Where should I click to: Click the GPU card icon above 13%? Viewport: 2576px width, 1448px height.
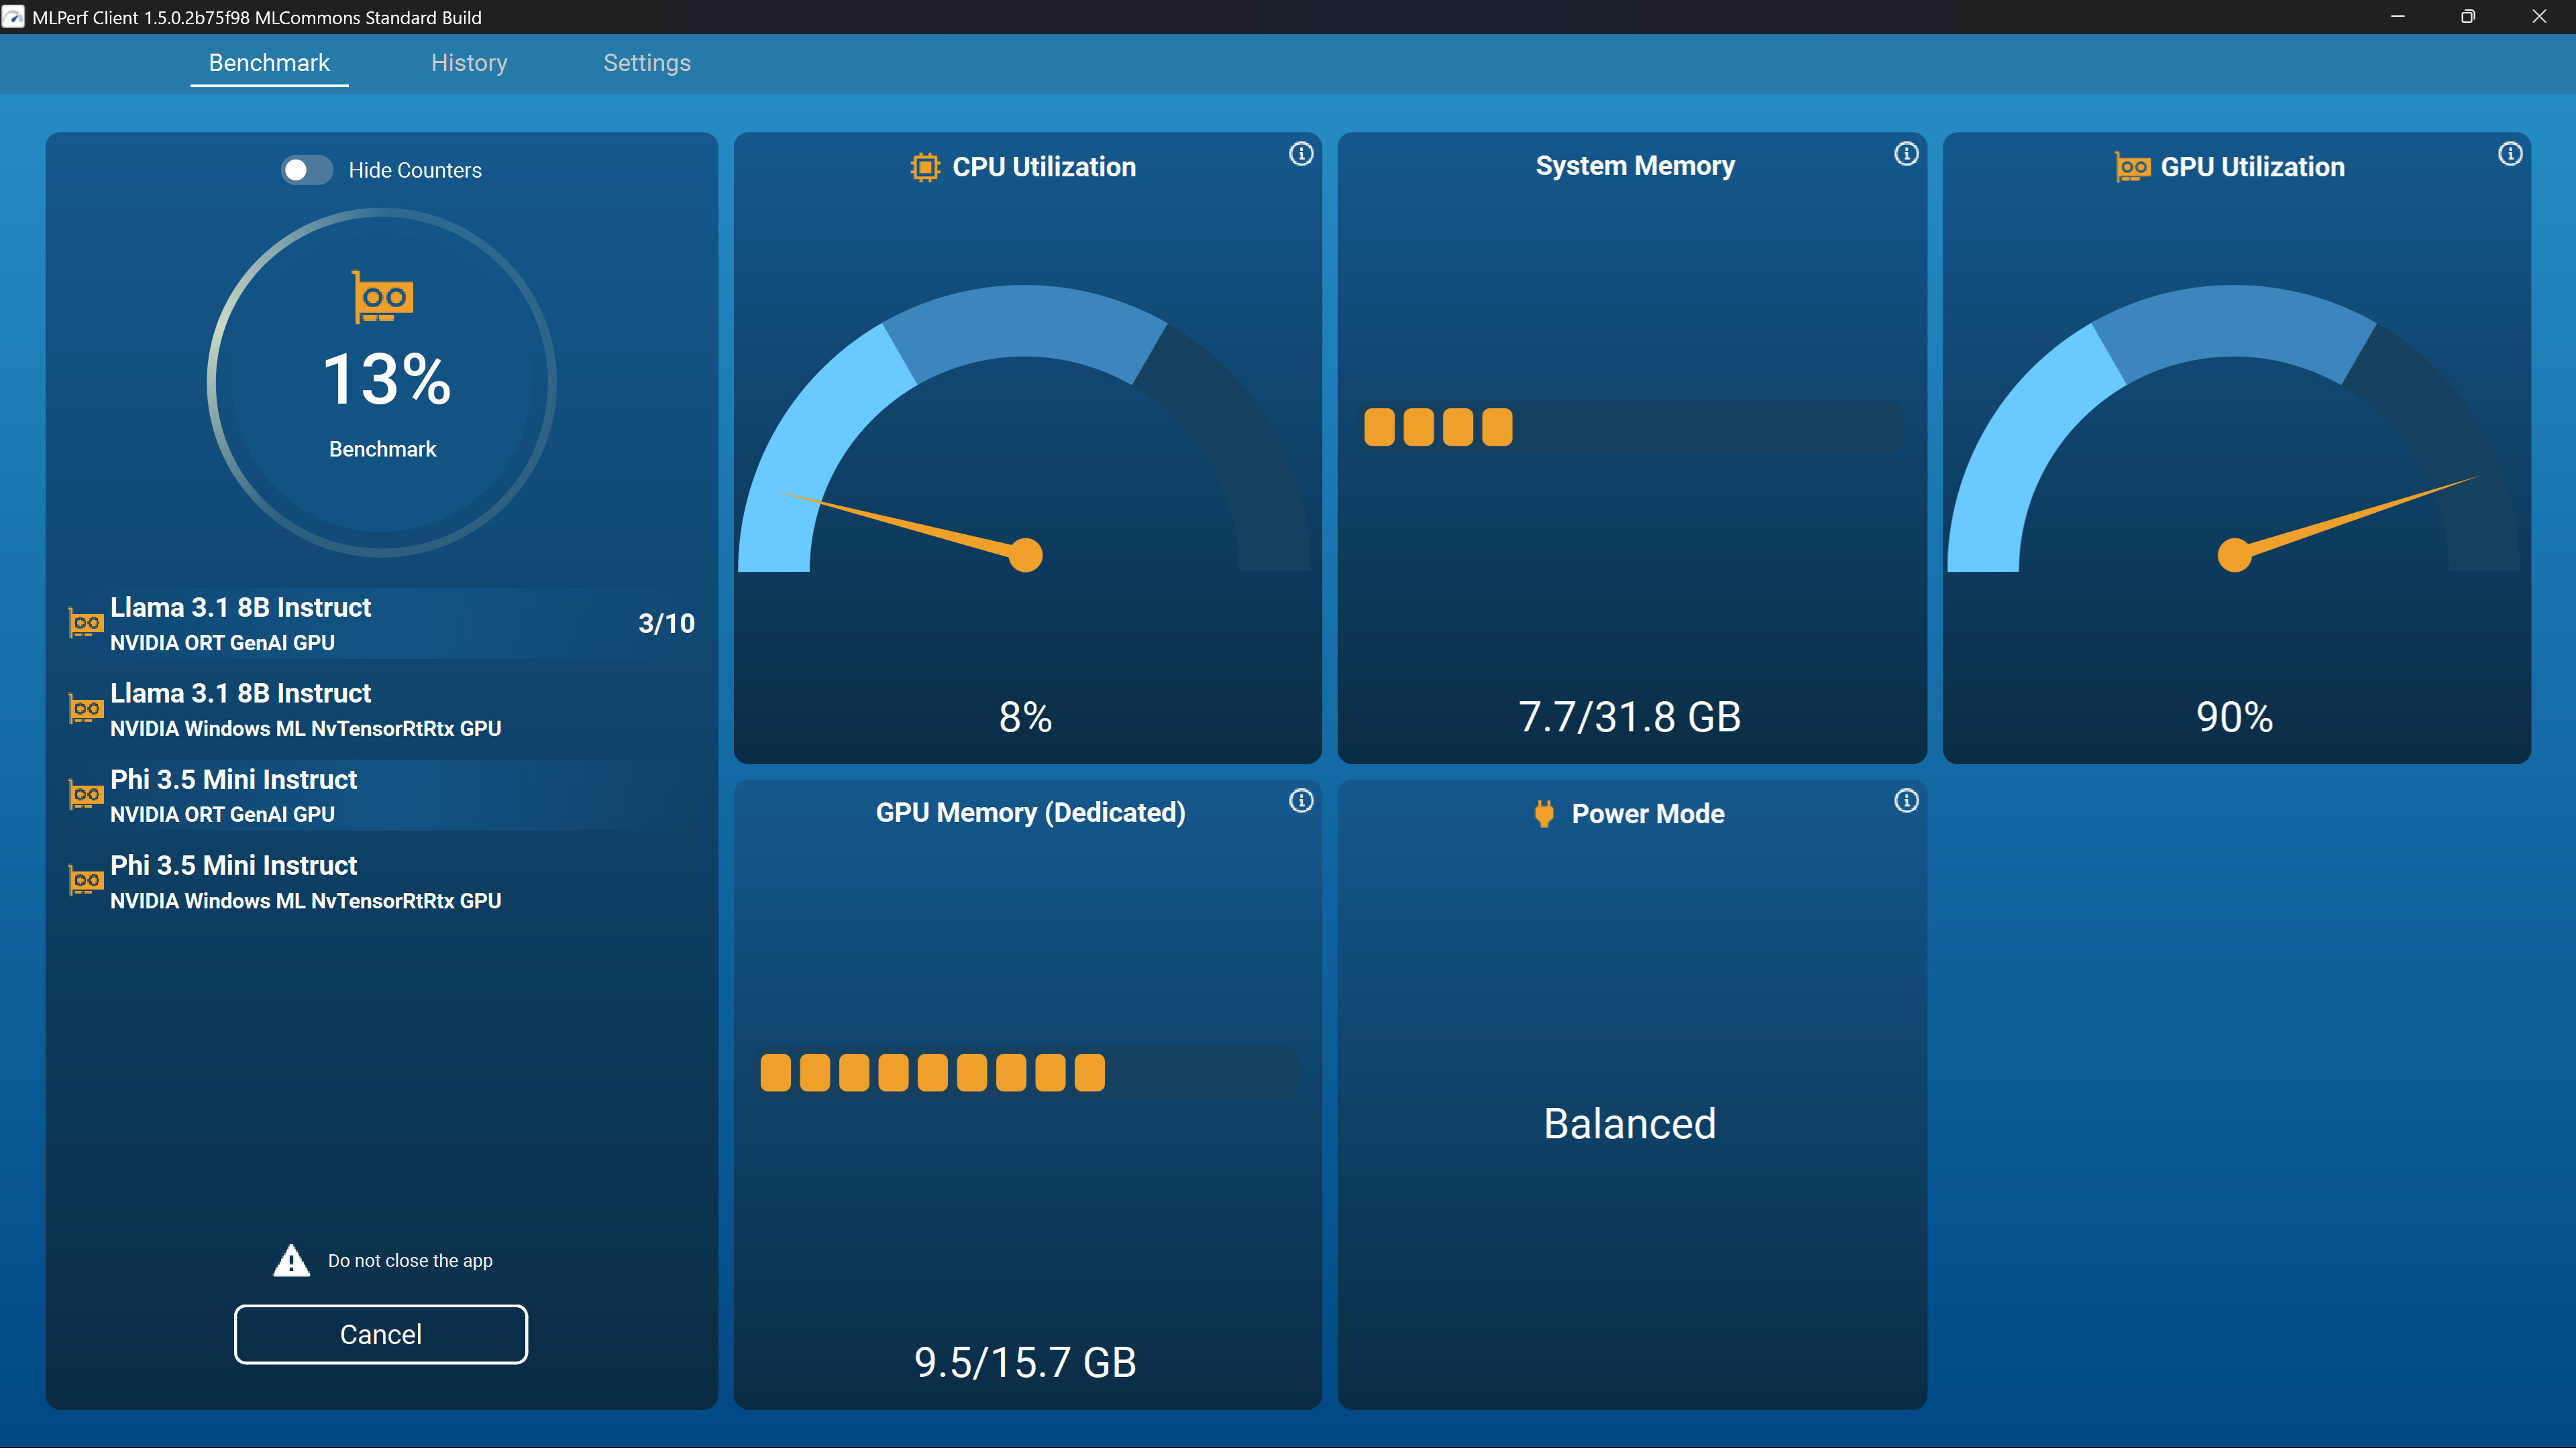(382, 297)
